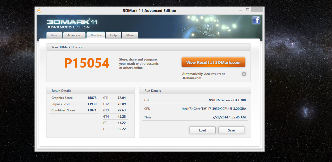Viewport: 332px width, 162px height.
Task: Select the Graphics Score row
Action: (74, 98)
